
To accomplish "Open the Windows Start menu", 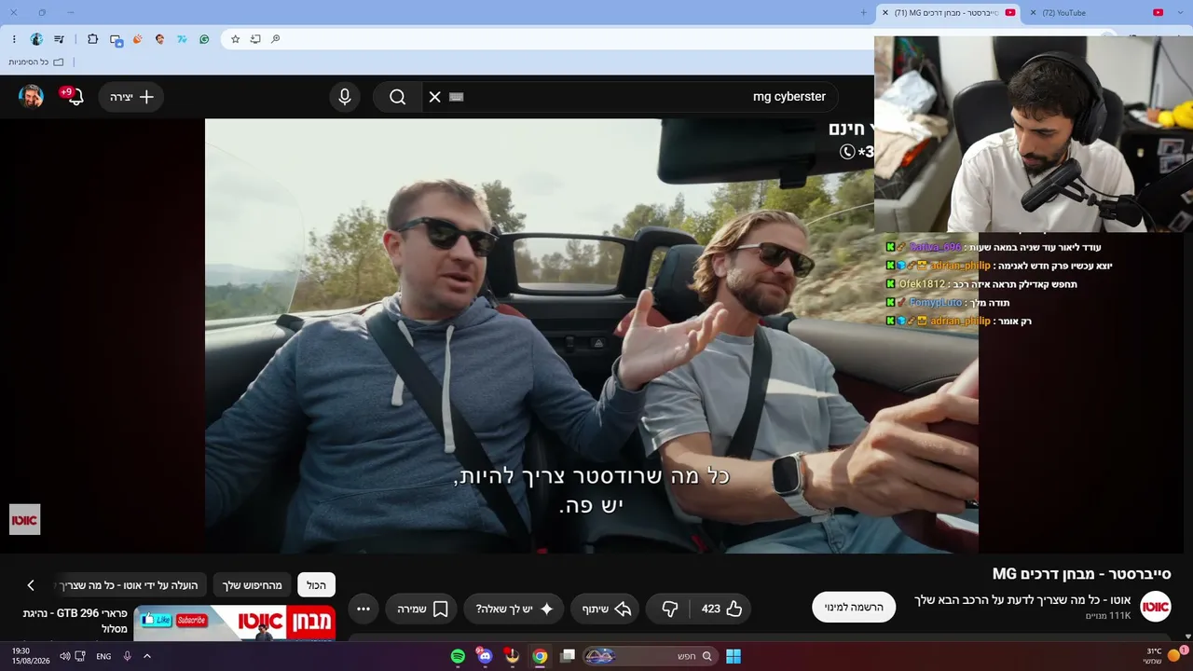I will click(734, 656).
